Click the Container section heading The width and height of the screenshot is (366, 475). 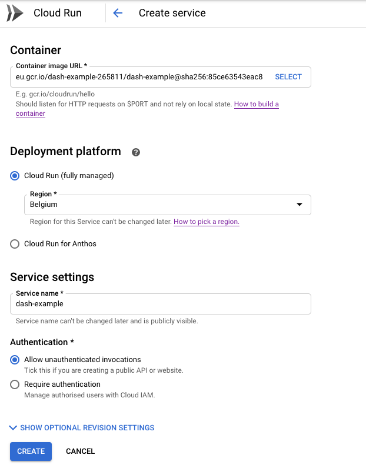(36, 51)
